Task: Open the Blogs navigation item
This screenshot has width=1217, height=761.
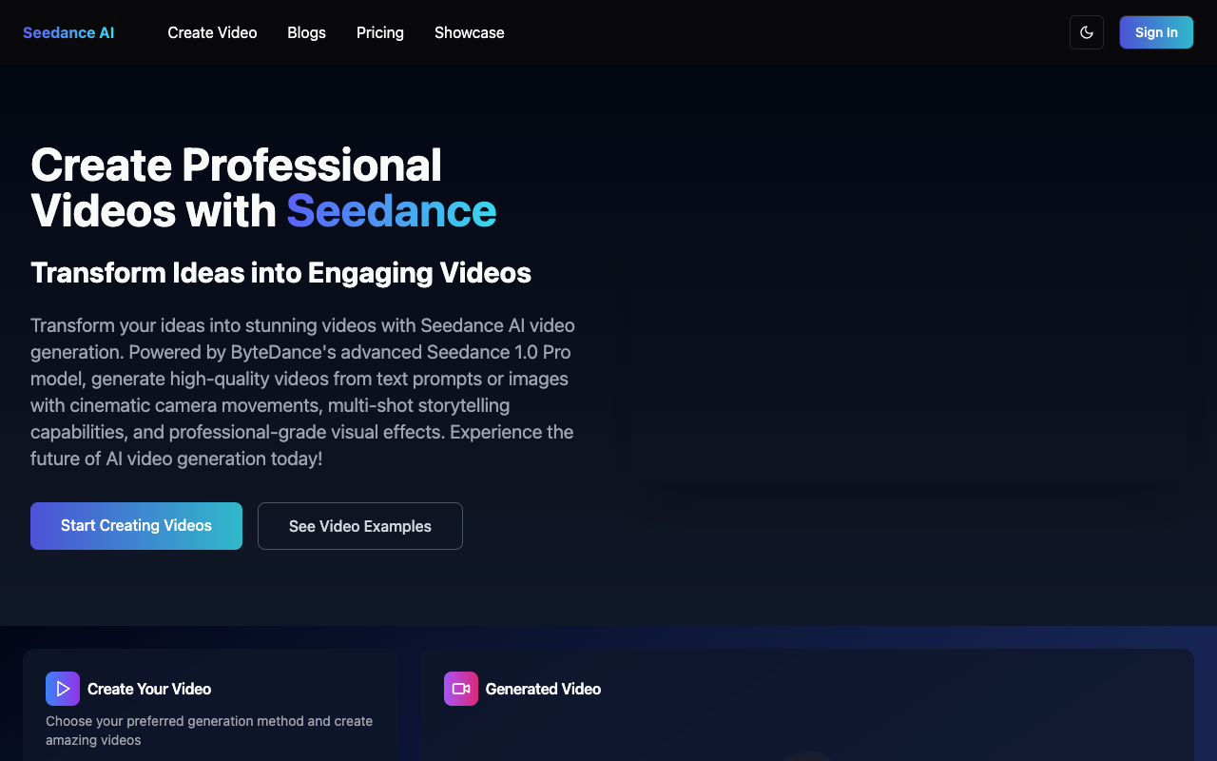Action: click(306, 32)
